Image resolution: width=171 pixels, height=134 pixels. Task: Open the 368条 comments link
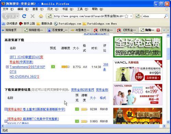pyautogui.click(x=106, y=67)
